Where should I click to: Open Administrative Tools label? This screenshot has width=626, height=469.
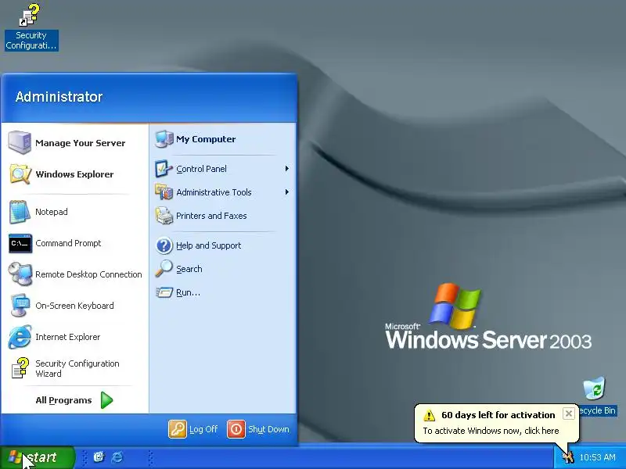click(x=214, y=192)
